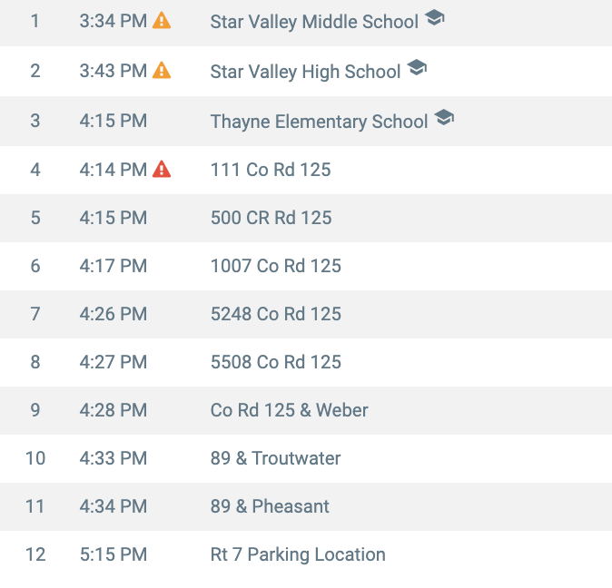Screen dimensions: 612x588
Task: Click school cap icon for Star Valley High School
Action: (417, 68)
